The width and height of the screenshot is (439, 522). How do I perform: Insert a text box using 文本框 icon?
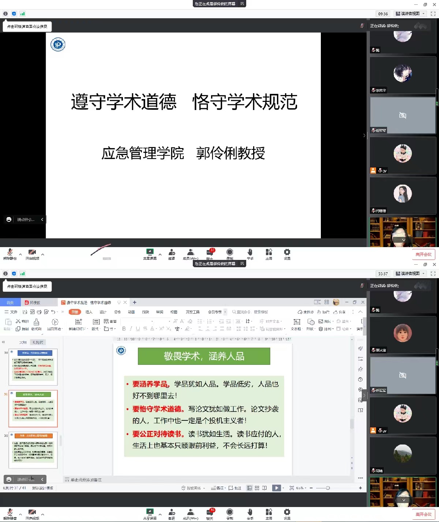coord(297,322)
